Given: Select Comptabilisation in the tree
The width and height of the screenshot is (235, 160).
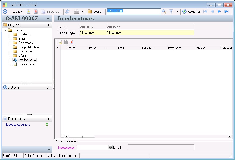Looking at the screenshot, I should [29, 47].
